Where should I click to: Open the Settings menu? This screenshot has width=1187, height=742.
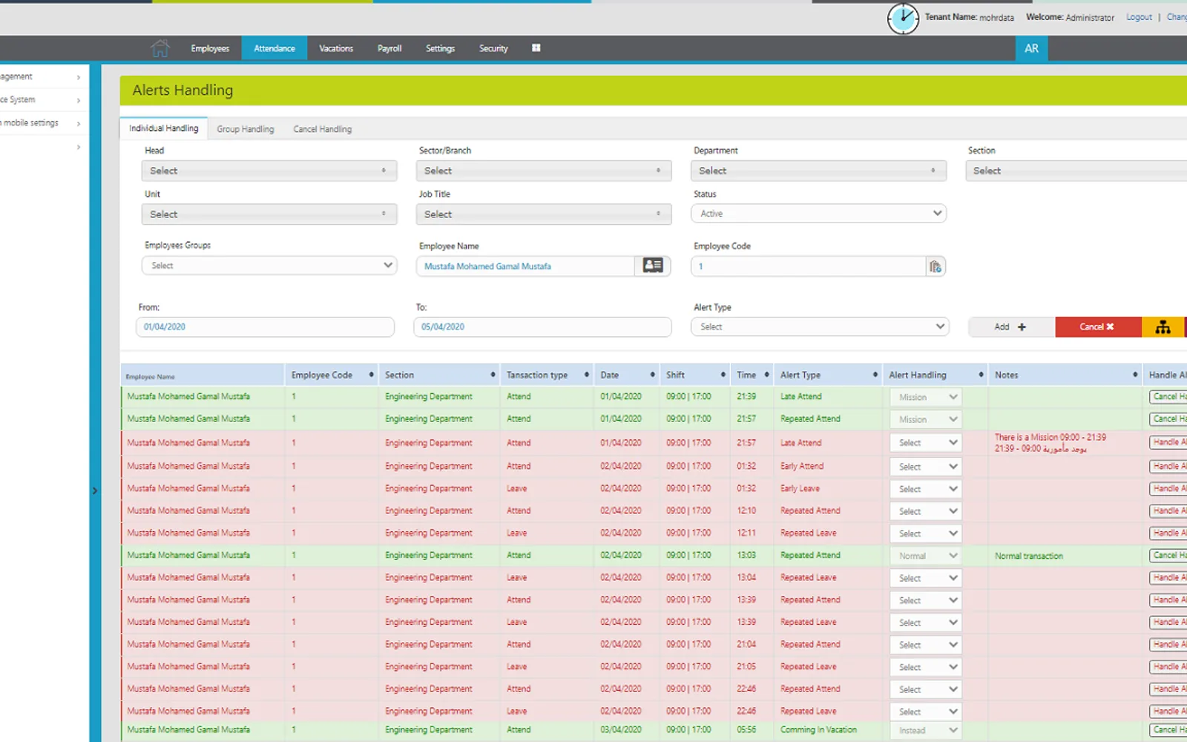[x=441, y=48]
